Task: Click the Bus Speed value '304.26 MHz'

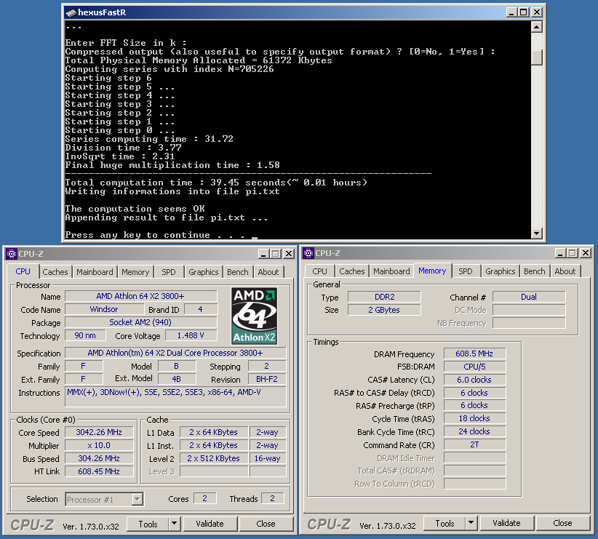Action: (x=99, y=458)
